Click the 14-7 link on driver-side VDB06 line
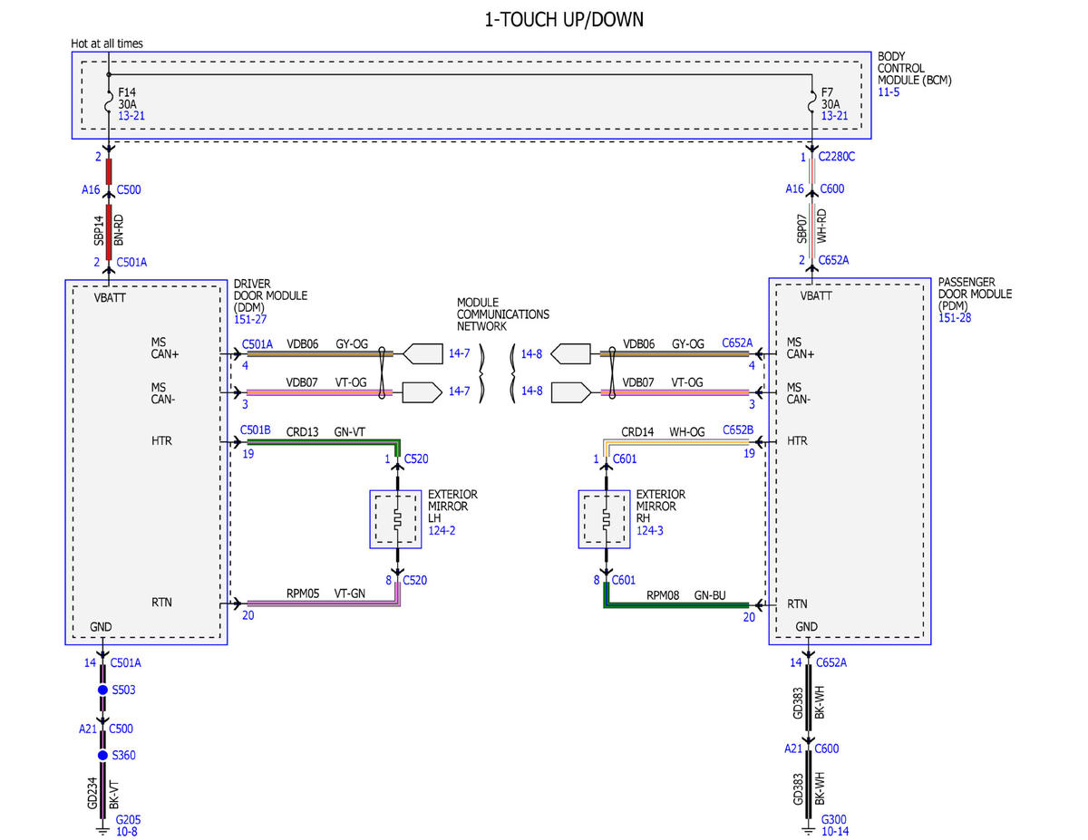Viewport: 1088px width, 840px height. click(459, 352)
